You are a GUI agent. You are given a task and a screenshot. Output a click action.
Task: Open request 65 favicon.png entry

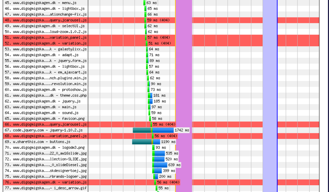[46, 119]
